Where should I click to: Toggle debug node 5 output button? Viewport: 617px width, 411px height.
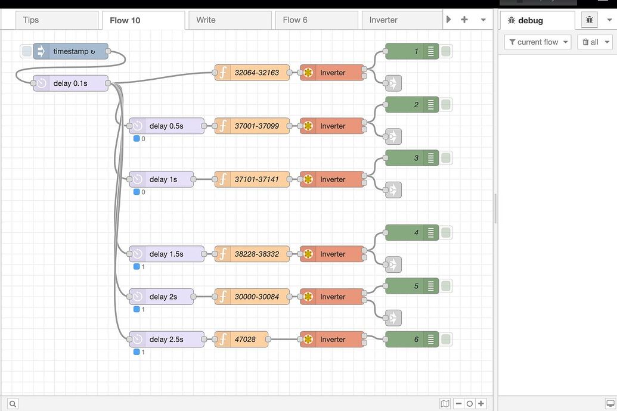[446, 286]
